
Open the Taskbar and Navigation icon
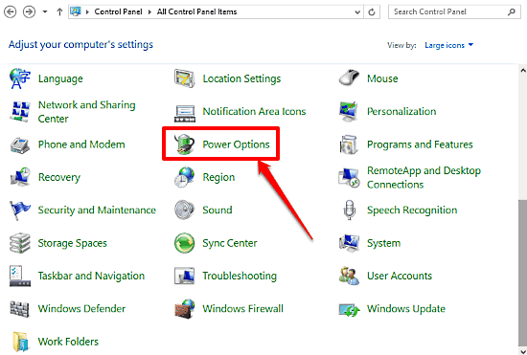(20, 276)
